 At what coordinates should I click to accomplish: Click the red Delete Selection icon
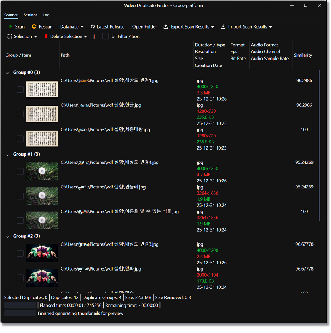pos(46,36)
